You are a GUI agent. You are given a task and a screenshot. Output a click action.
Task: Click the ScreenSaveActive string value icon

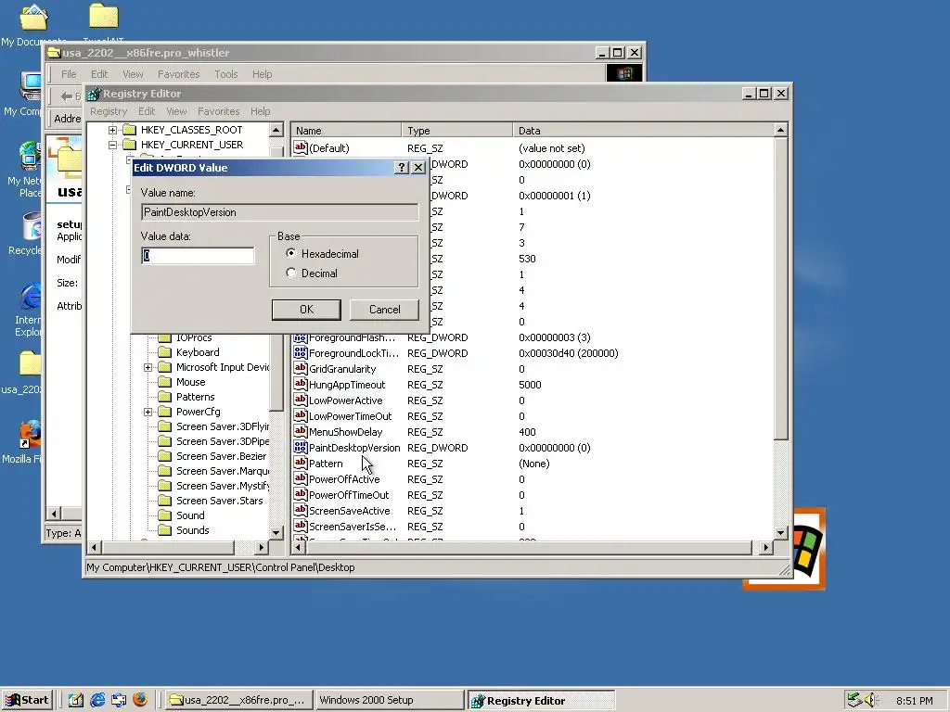tap(300, 511)
